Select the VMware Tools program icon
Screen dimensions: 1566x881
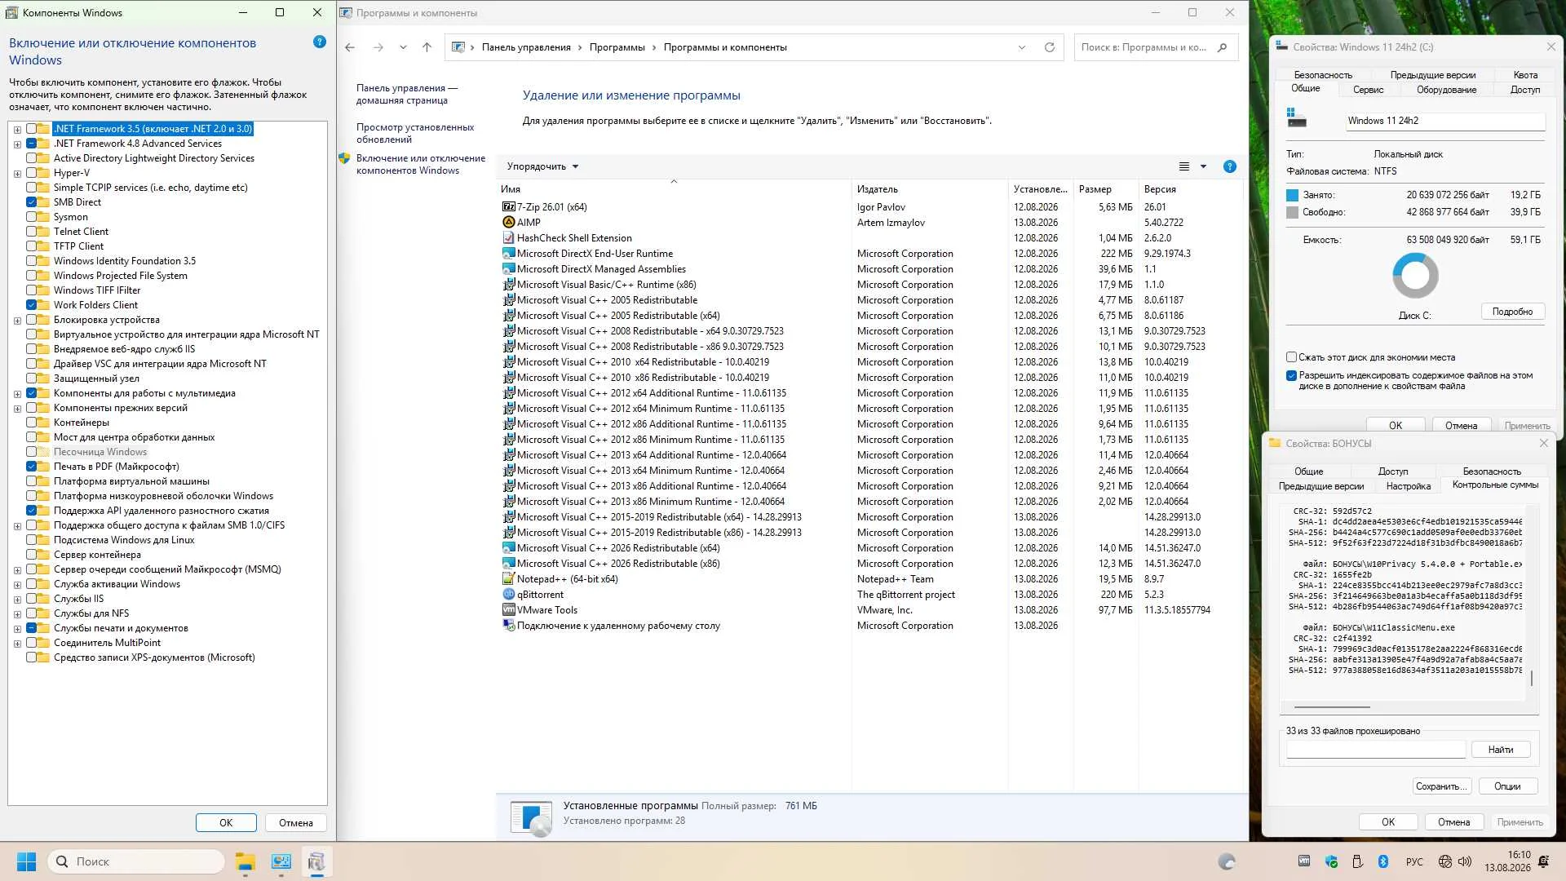(x=509, y=610)
